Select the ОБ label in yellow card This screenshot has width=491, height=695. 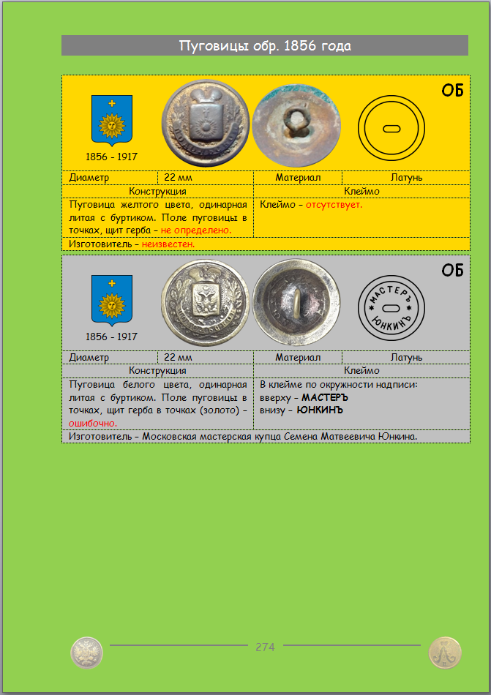pyautogui.click(x=452, y=91)
